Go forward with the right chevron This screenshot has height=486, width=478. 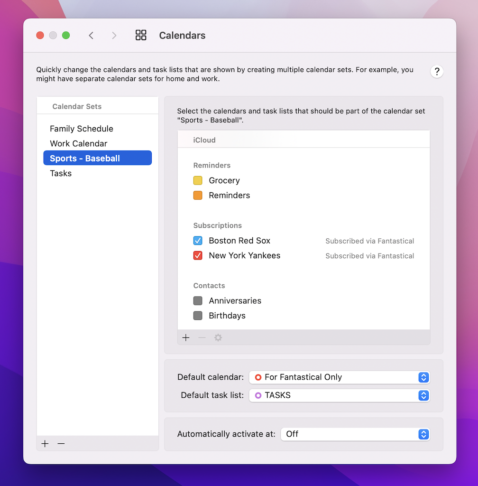click(x=114, y=35)
